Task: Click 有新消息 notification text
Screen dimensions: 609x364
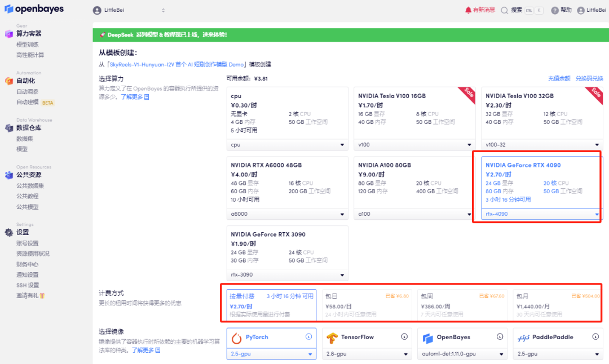Action: (484, 10)
